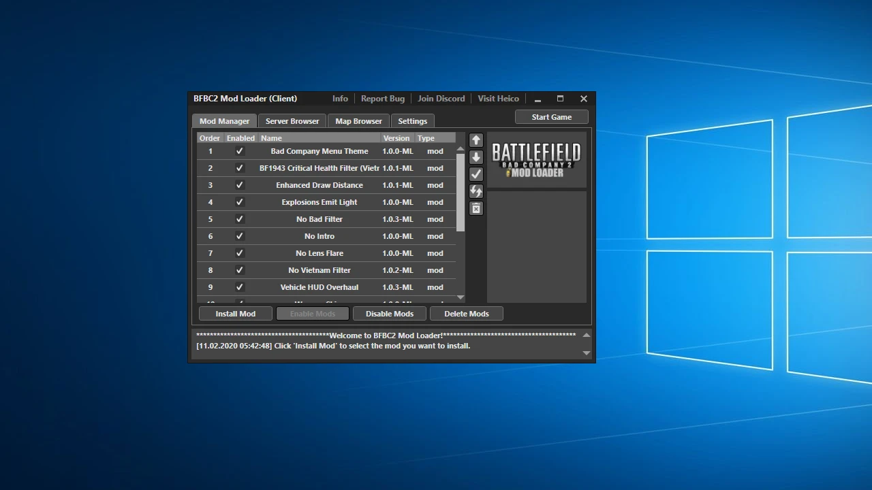Click the Disable Mods button
The width and height of the screenshot is (872, 490).
[x=390, y=314]
